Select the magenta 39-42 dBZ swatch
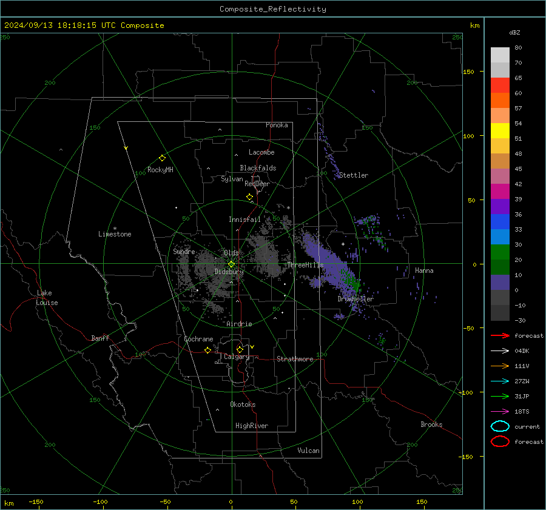 click(500, 192)
